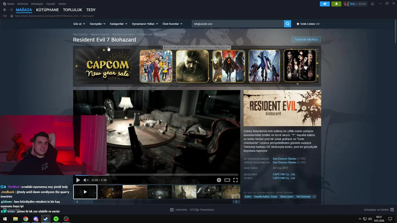Switch to the MAĞAZA tab
397x223 pixels.
(24, 10)
